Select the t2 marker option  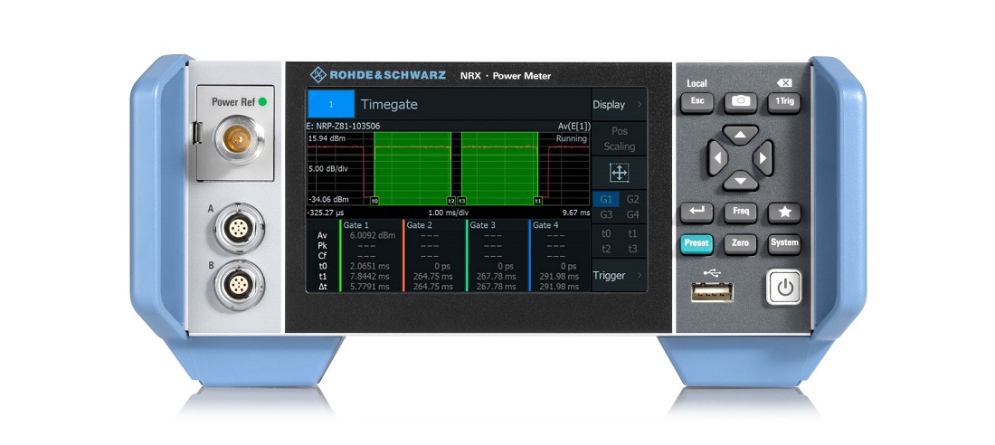click(x=606, y=249)
